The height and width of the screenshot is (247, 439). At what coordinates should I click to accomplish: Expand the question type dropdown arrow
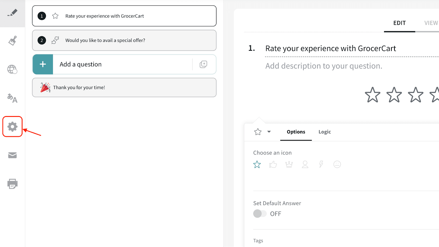(269, 132)
